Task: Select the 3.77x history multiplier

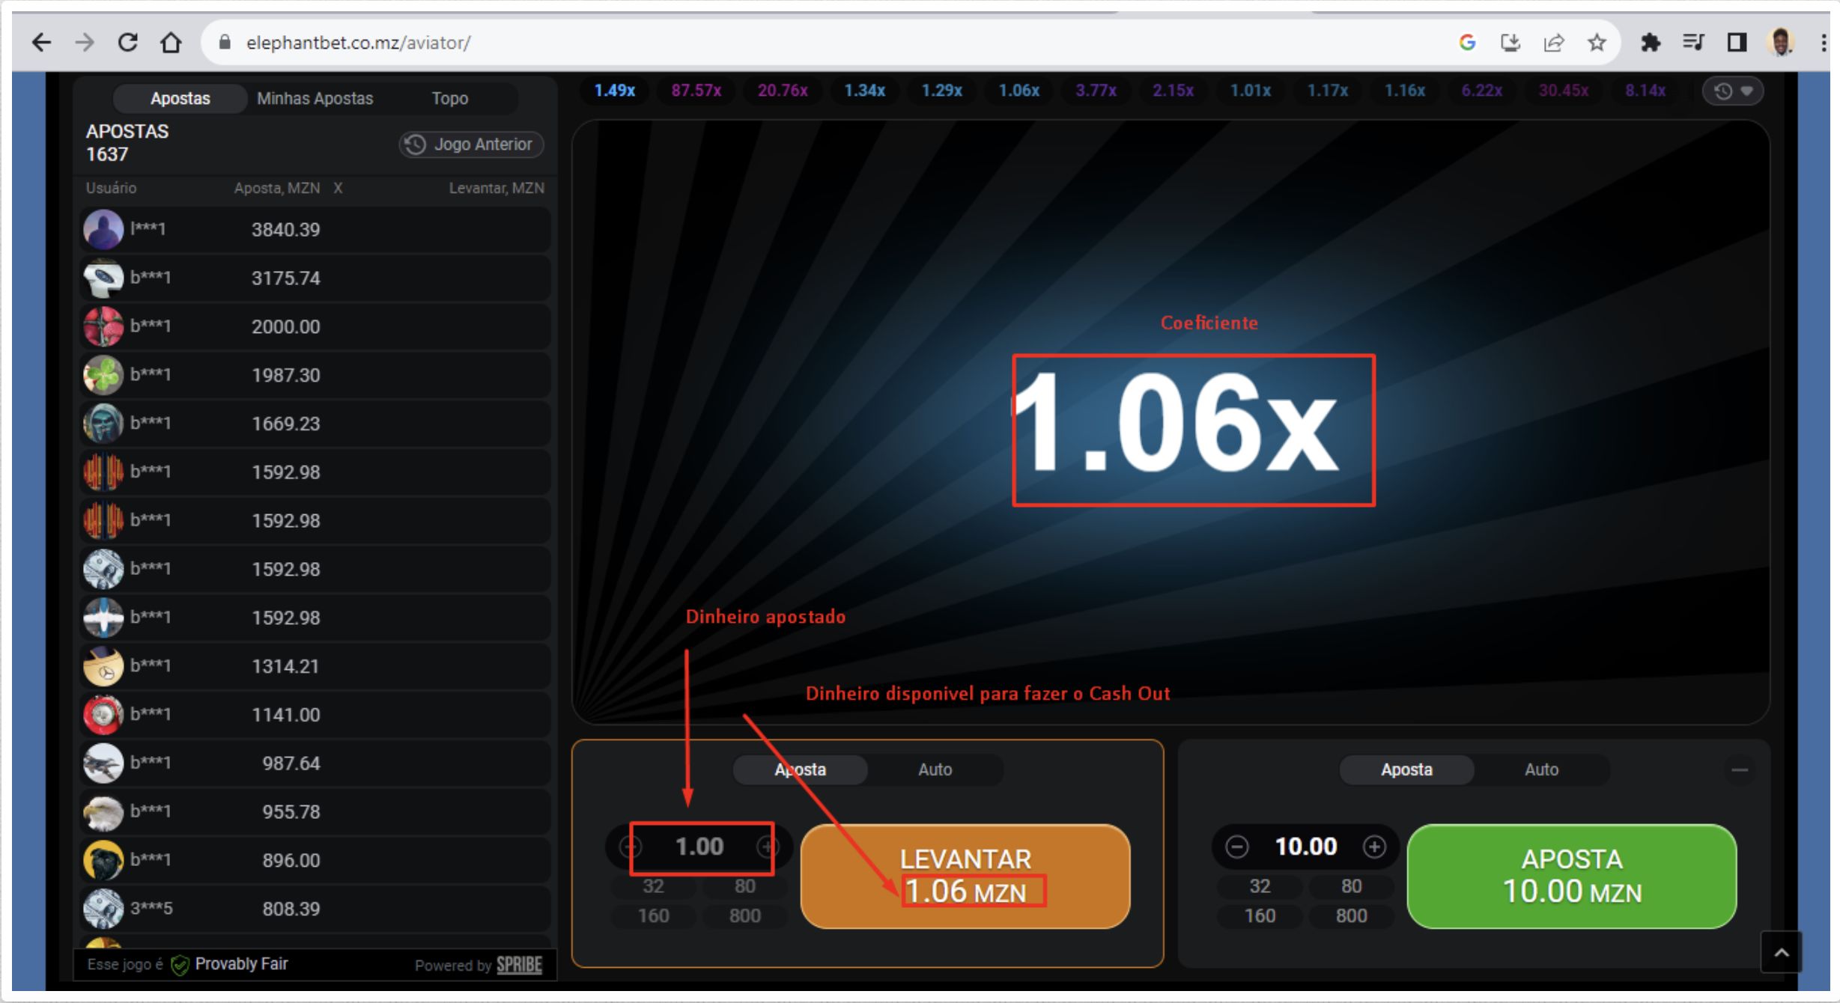Action: click(1096, 91)
